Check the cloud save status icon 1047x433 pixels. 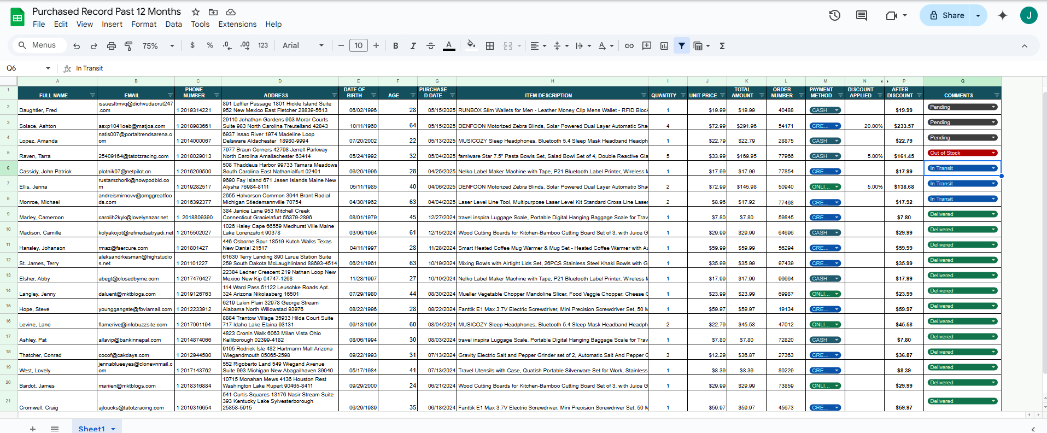(x=231, y=12)
